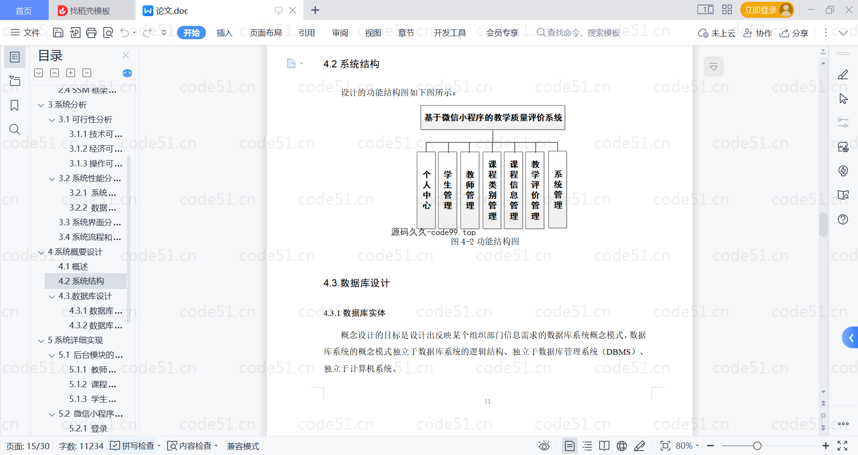Collapse the 5.1 后台模块的 node
The height and width of the screenshot is (455, 858).
pos(52,356)
